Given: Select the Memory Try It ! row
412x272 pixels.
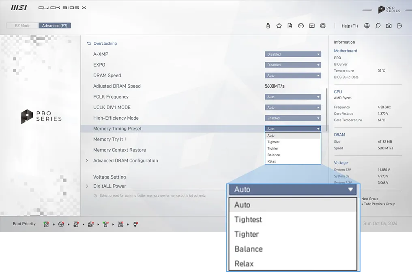Looking at the screenshot, I should tap(109, 139).
